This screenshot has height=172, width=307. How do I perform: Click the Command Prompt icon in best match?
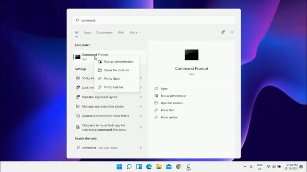78,57
